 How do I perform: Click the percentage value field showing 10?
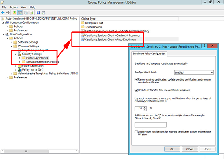pyautogui.click(x=139, y=109)
